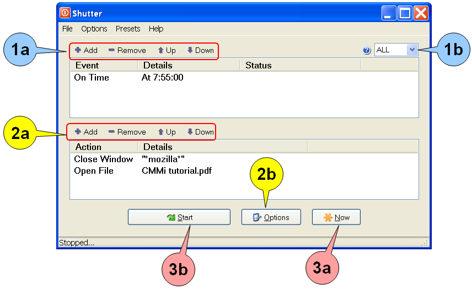This screenshot has width=472, height=289.
Task: Click the Start button
Action: point(179,217)
